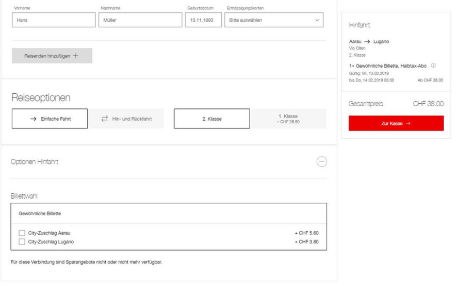Viewport: 472px width, 293px height.
Task: Click the + CHF 3.80 price
Action: [307, 242]
